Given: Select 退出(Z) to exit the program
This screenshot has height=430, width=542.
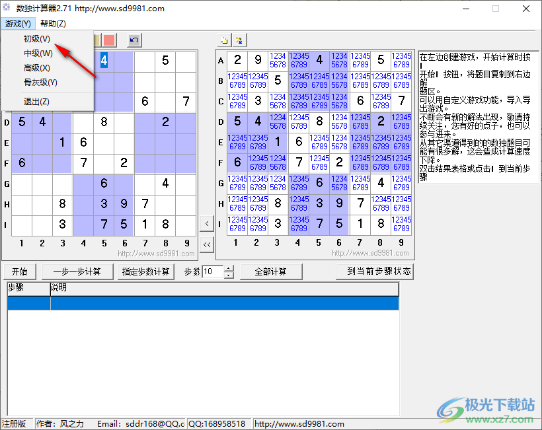Looking at the screenshot, I should pyautogui.click(x=36, y=102).
